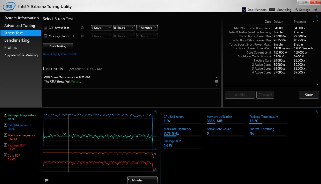Open Memory test 0 Hours dropdown
Viewport: 321px width, 184px height.
tap(124, 36)
